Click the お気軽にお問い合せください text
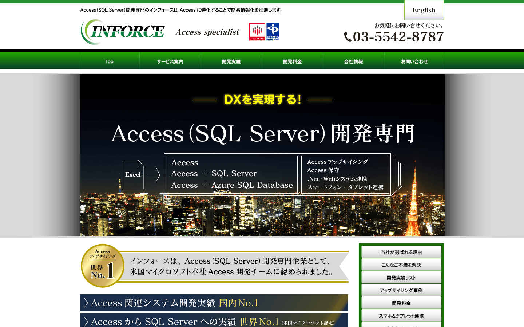The width and height of the screenshot is (524, 327). coord(409,25)
